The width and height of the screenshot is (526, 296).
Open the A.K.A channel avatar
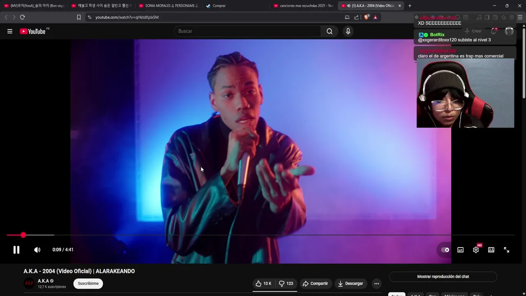tap(29, 283)
